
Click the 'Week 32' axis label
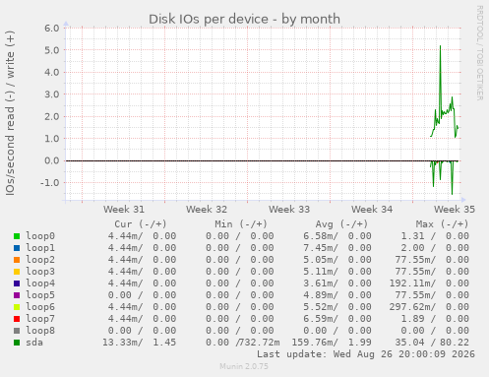coord(207,210)
